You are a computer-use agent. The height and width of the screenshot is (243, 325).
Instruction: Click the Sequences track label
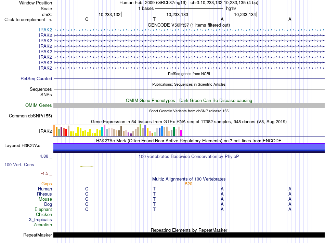click(41, 89)
